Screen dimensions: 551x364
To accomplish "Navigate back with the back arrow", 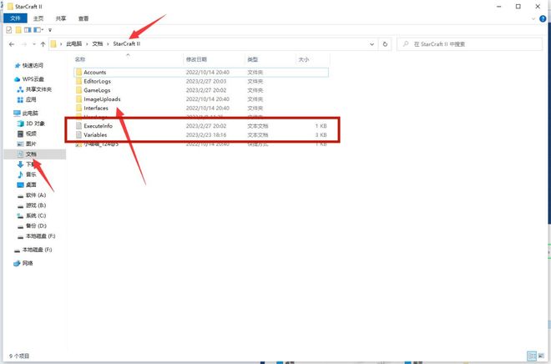I will [11, 43].
